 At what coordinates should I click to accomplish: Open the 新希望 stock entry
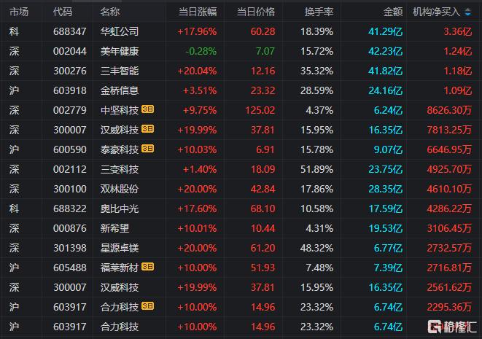point(114,228)
